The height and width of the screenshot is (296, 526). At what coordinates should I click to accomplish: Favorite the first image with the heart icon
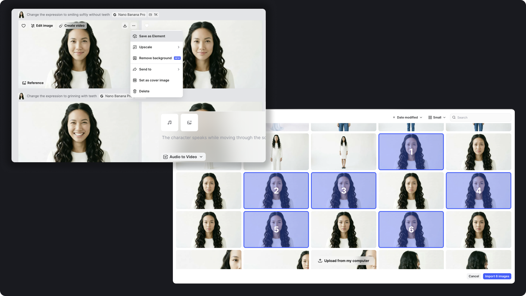(24, 26)
